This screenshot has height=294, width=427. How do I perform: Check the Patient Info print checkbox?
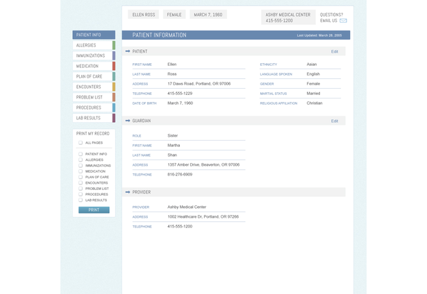click(x=81, y=154)
